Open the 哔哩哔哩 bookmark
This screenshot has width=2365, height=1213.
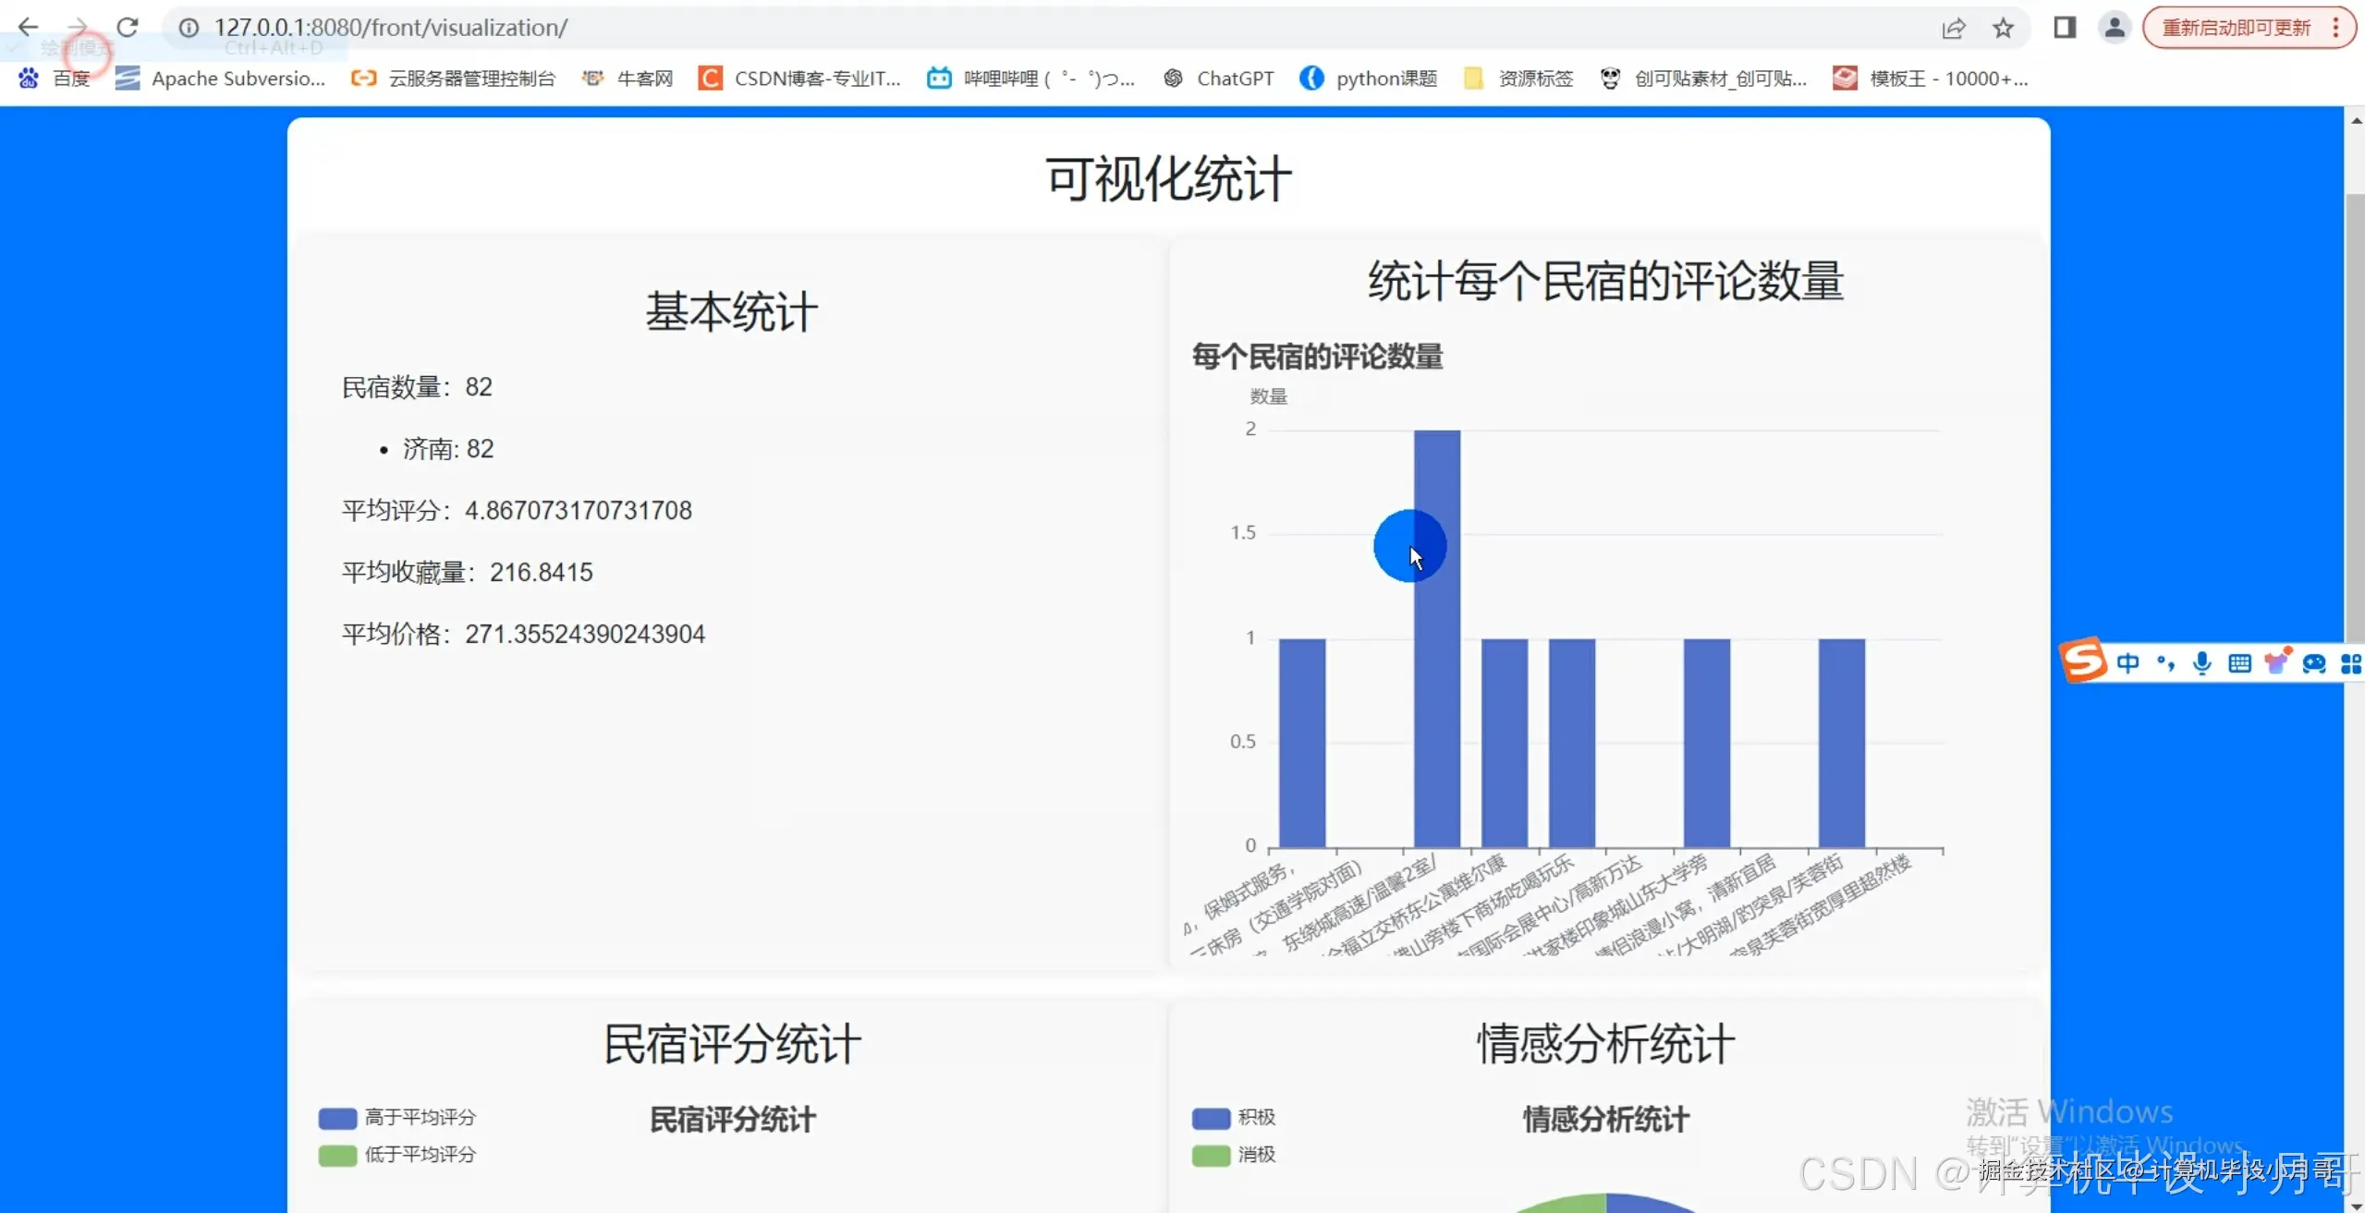[x=1031, y=79]
